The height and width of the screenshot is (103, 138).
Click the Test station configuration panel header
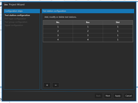[88, 11]
